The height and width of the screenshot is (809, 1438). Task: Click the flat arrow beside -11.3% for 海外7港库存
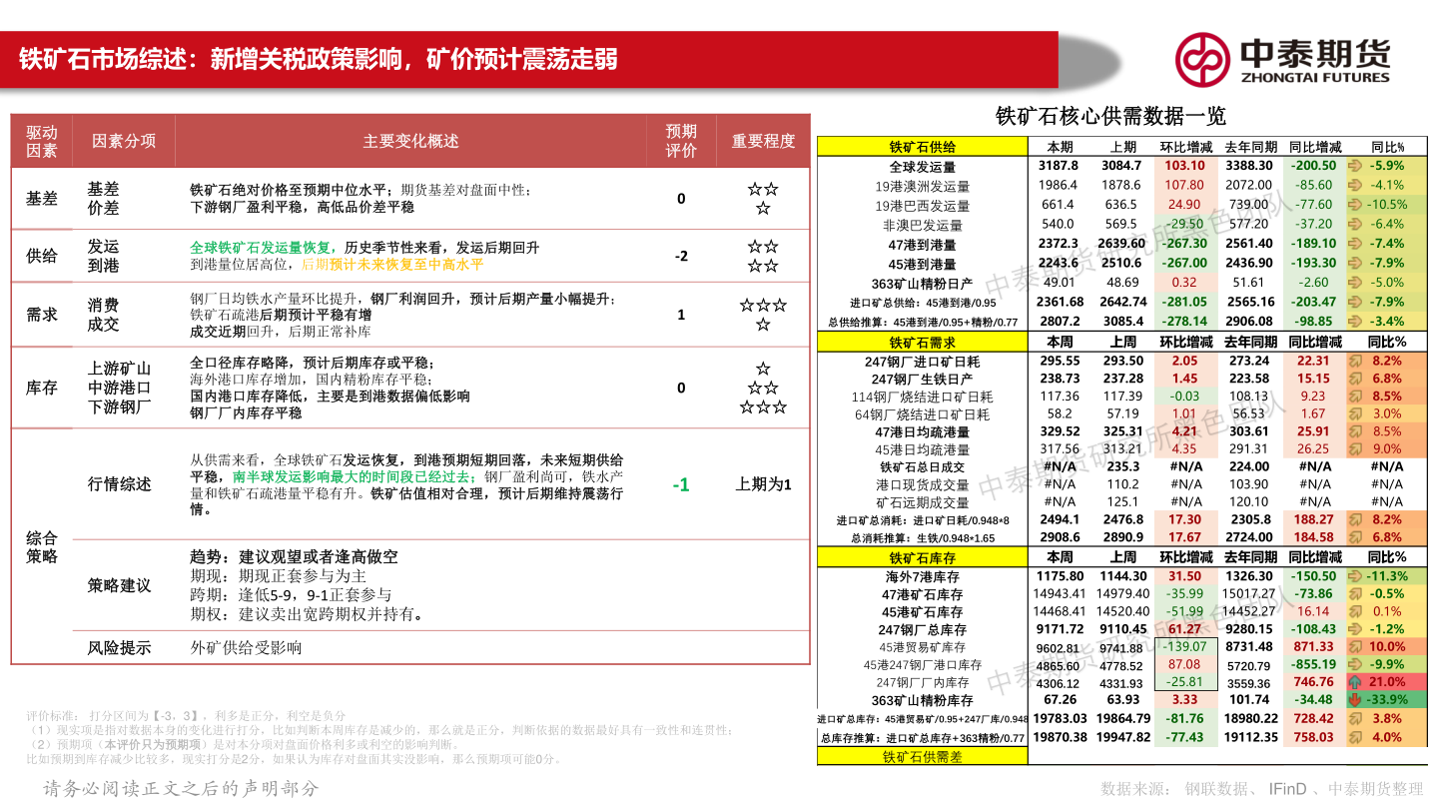[x=1353, y=576]
